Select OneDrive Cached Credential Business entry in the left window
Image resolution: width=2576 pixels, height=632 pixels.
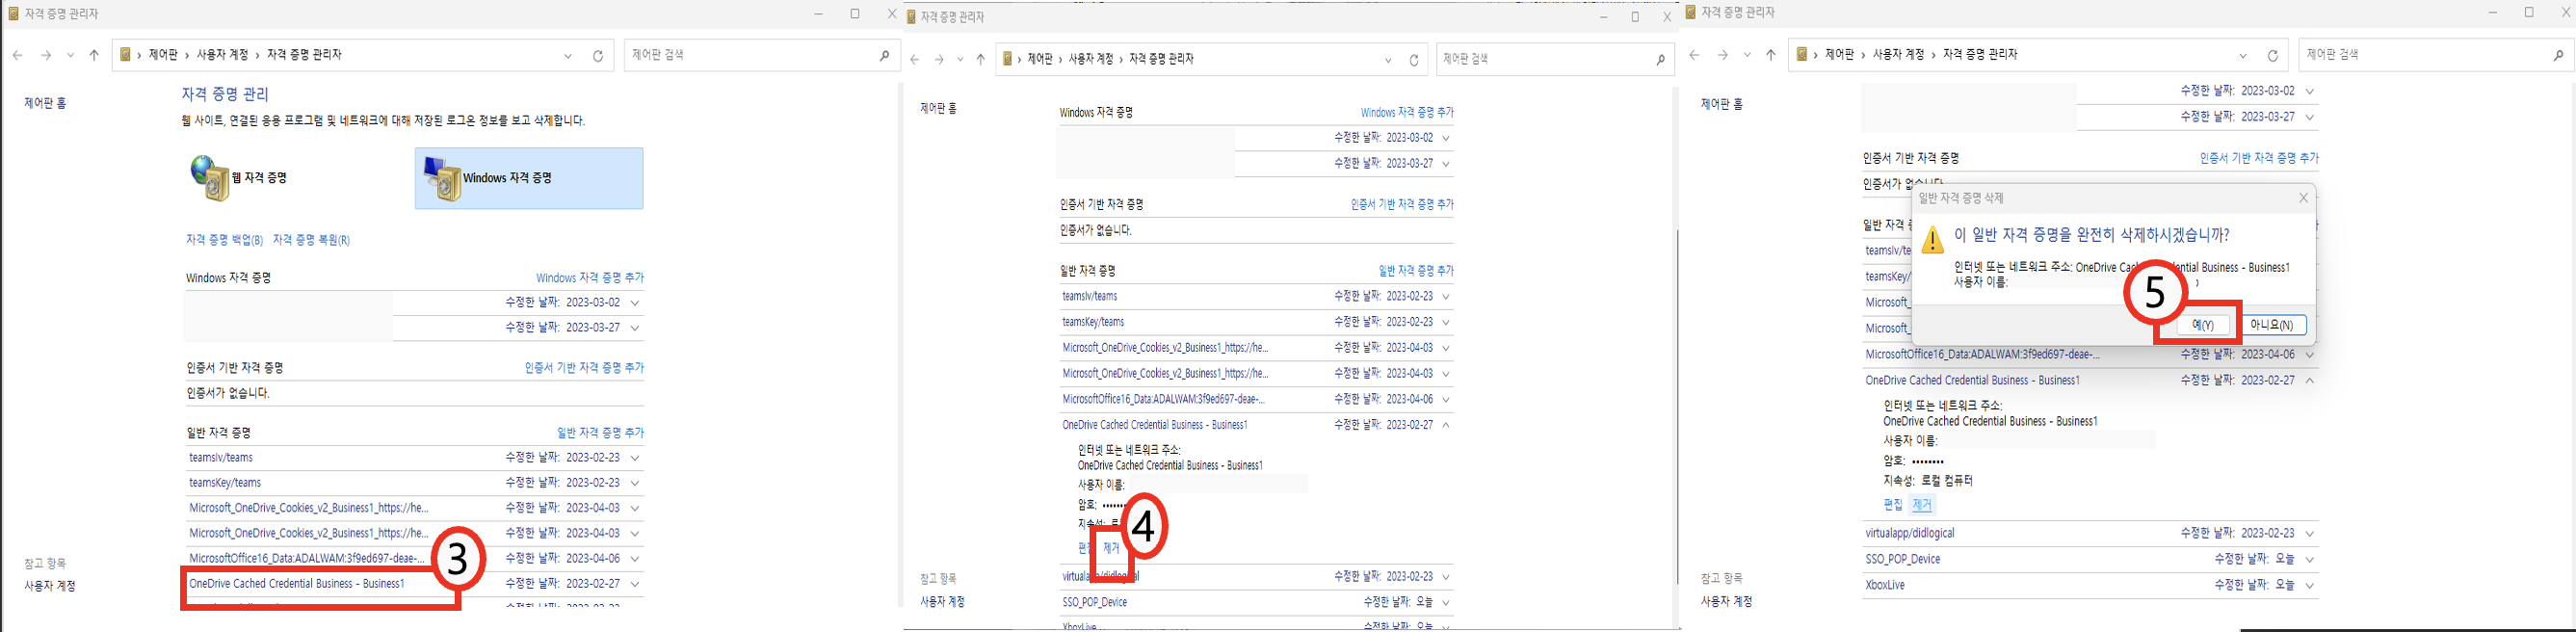click(297, 584)
